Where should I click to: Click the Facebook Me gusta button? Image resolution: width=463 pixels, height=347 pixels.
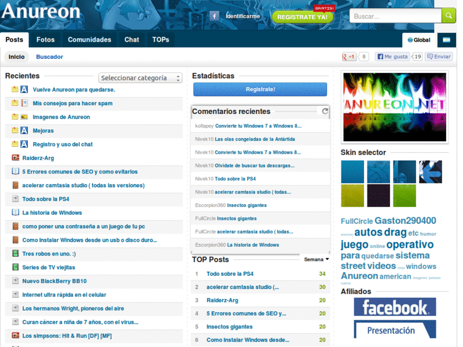click(393, 57)
